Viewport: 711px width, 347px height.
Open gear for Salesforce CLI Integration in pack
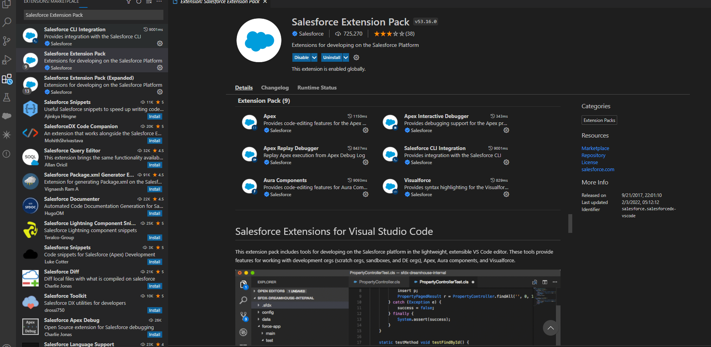pyautogui.click(x=506, y=162)
